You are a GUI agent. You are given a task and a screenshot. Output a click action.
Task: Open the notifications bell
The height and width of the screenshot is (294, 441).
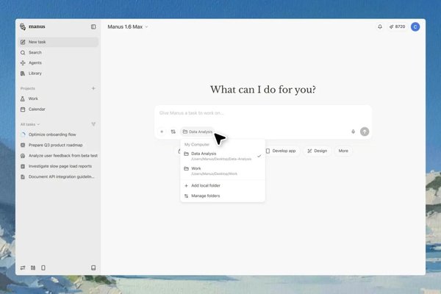point(380,26)
